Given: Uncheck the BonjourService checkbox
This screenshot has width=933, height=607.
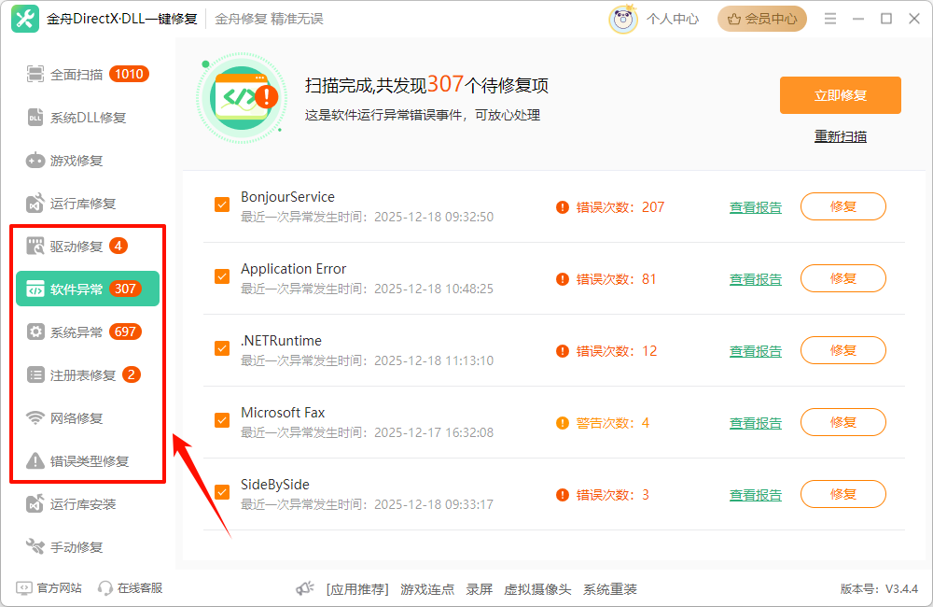Looking at the screenshot, I should coord(222,205).
